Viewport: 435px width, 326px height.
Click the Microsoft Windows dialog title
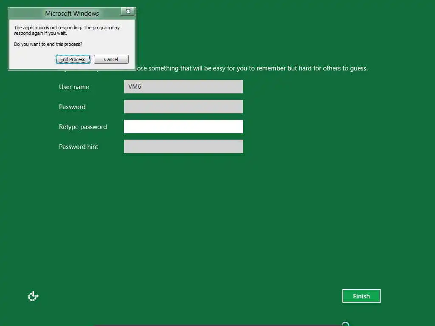72,13
